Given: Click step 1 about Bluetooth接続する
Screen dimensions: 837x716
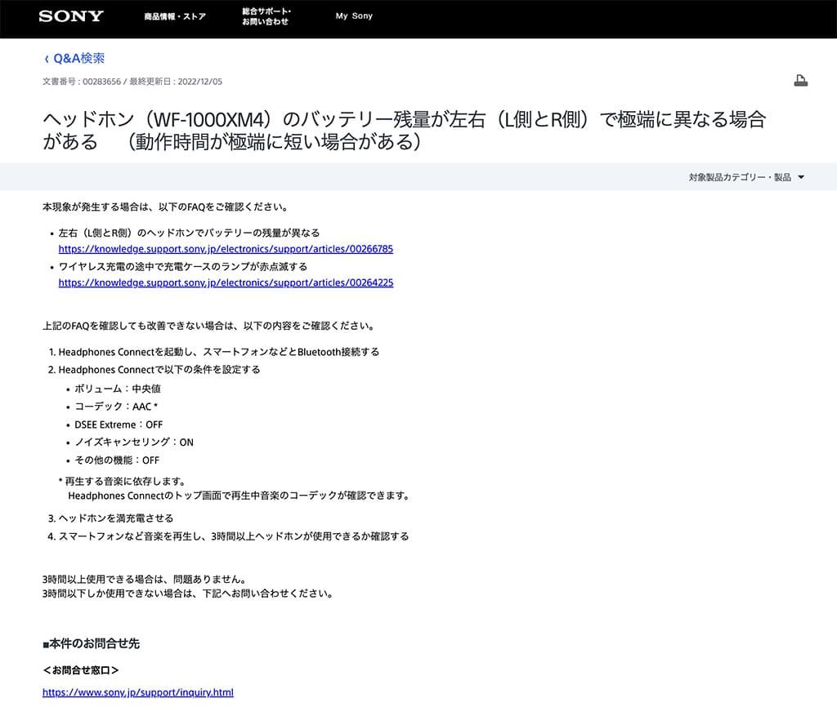Looking at the screenshot, I should [219, 352].
